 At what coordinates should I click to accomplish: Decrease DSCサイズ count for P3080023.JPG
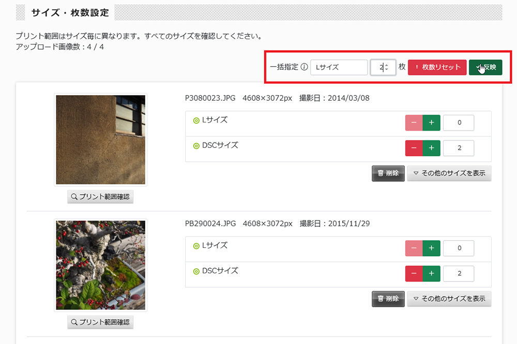(x=414, y=148)
